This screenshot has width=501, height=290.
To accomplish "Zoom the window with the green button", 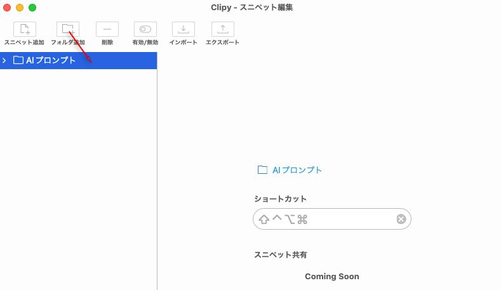I will [32, 8].
